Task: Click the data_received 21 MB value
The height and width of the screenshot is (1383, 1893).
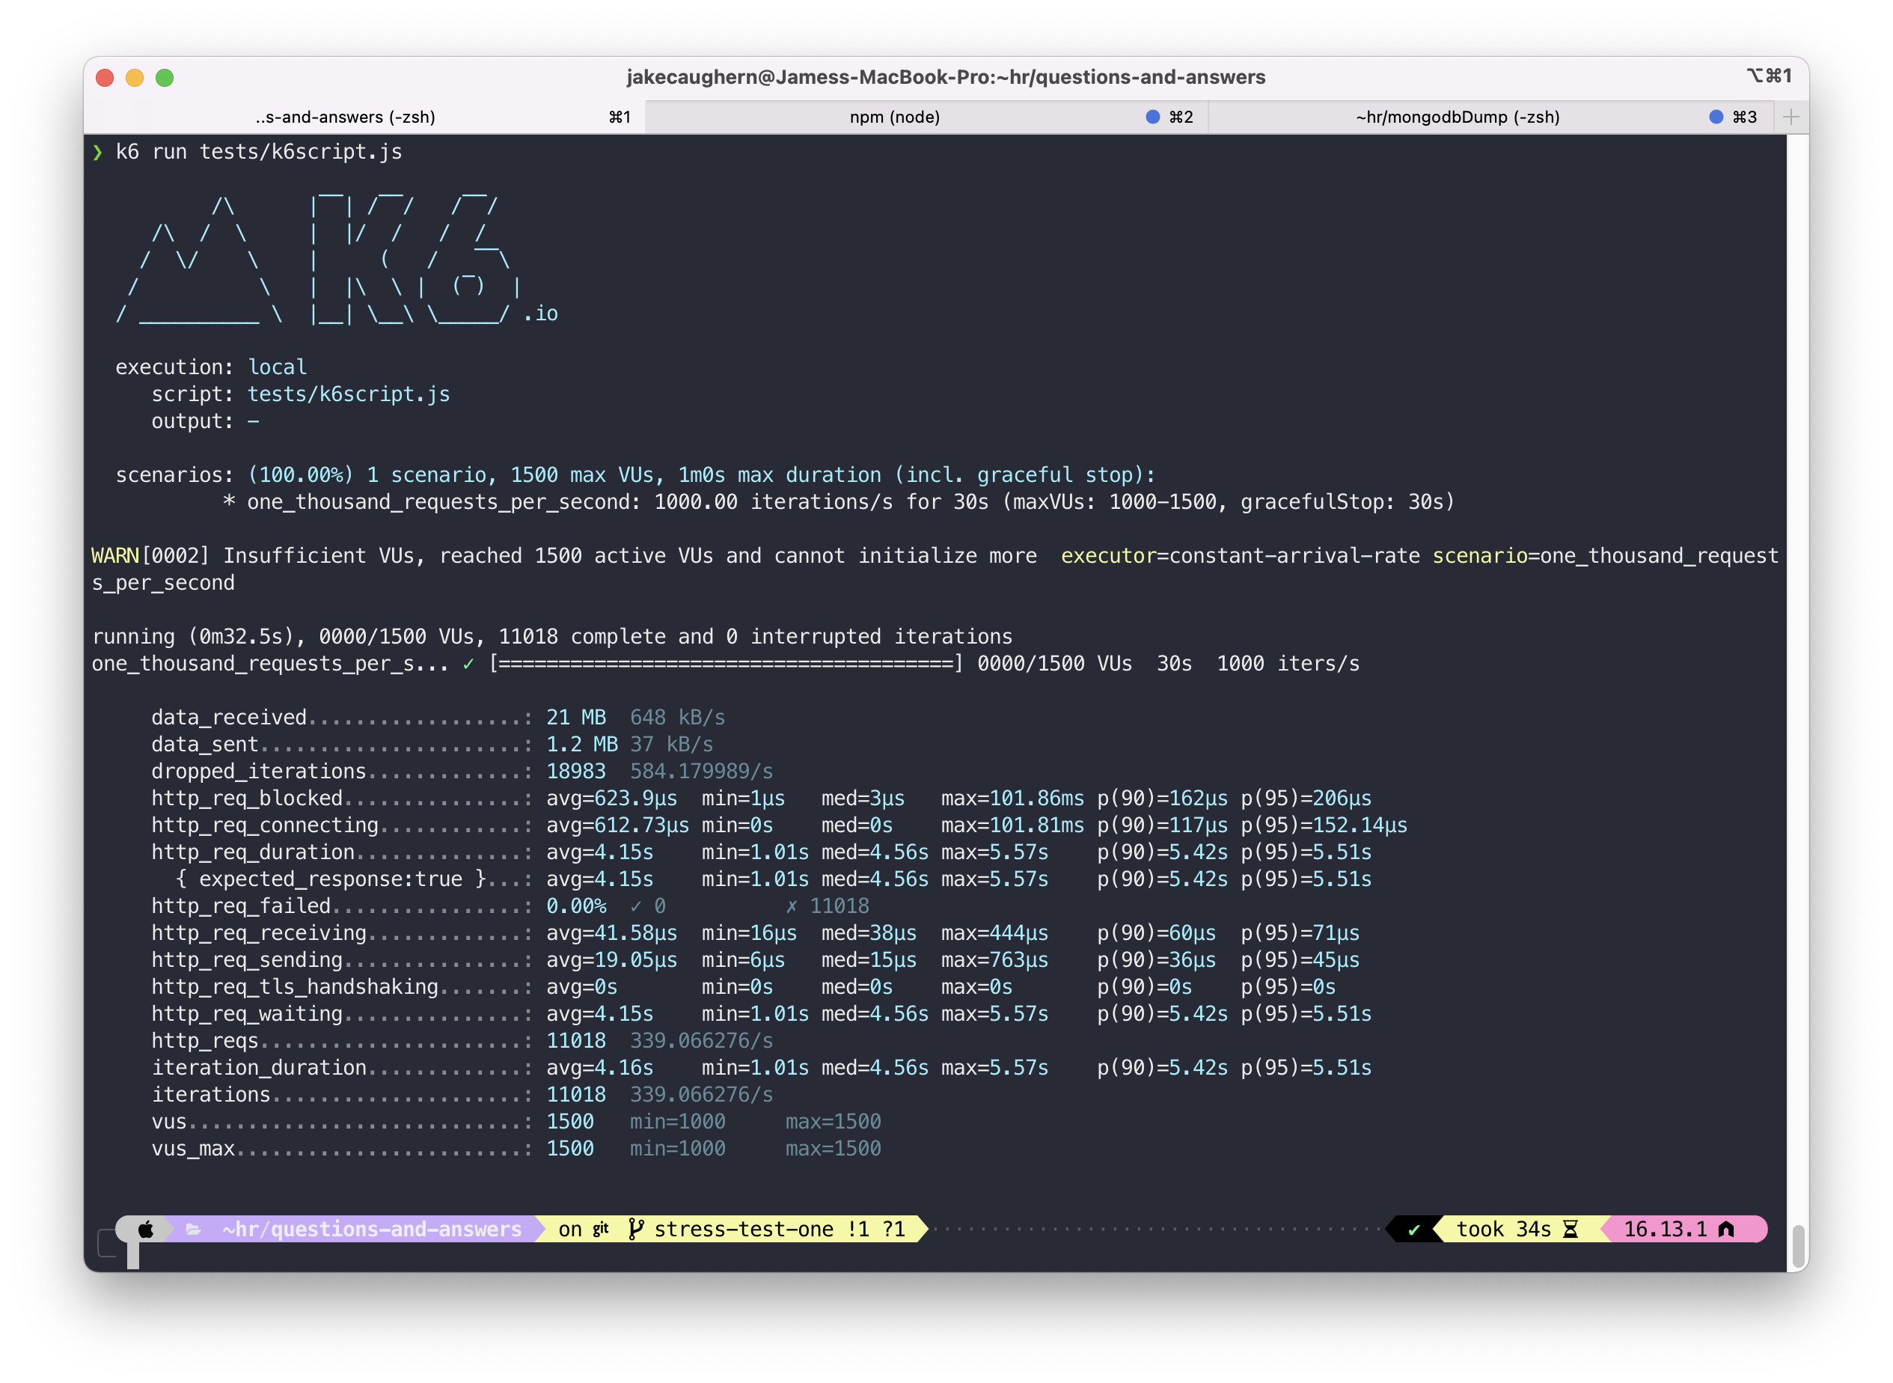Action: tap(576, 718)
